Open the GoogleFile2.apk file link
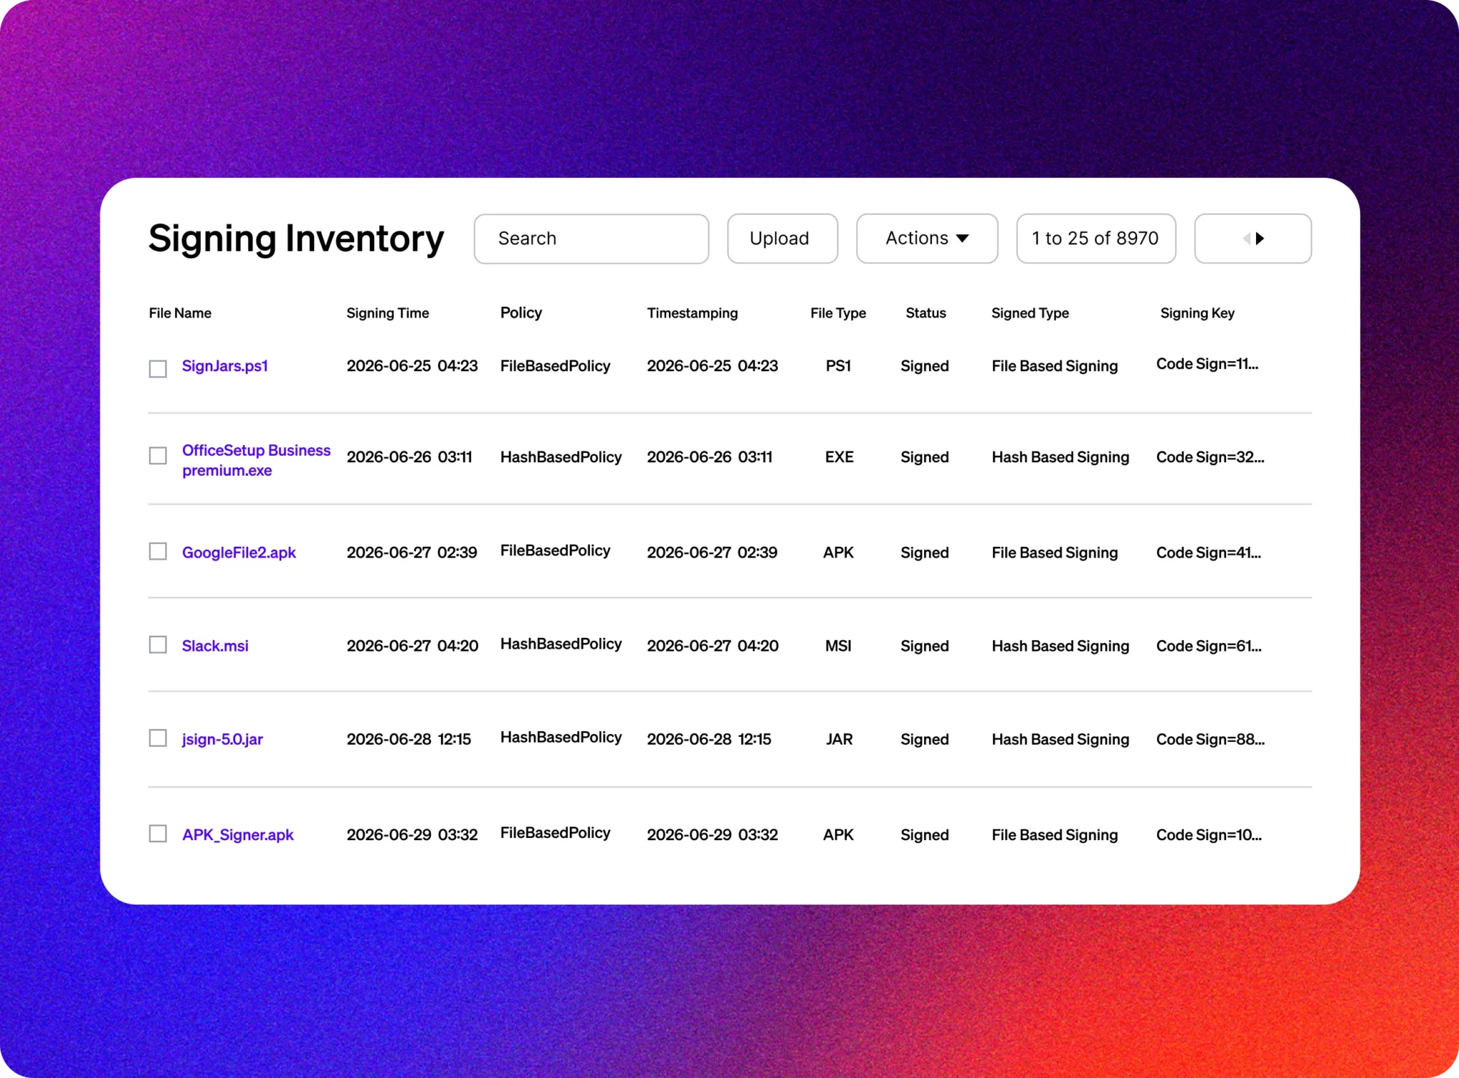Screen dimensions: 1459x1078 coord(239,553)
